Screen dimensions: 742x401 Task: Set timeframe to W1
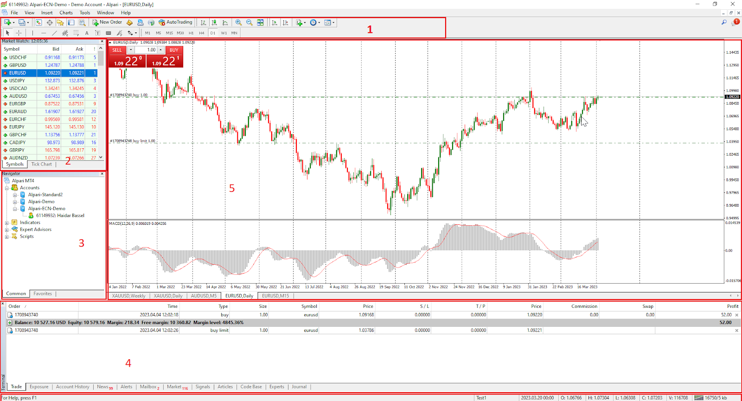[x=224, y=33]
